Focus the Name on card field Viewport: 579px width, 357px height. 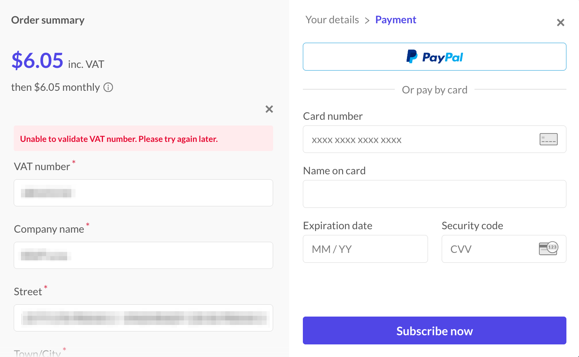coord(434,194)
